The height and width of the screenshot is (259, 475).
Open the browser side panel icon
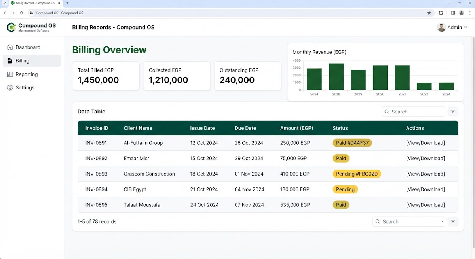453,13
